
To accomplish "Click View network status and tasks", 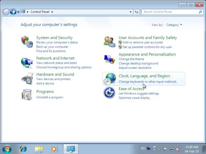I will (56, 63).
